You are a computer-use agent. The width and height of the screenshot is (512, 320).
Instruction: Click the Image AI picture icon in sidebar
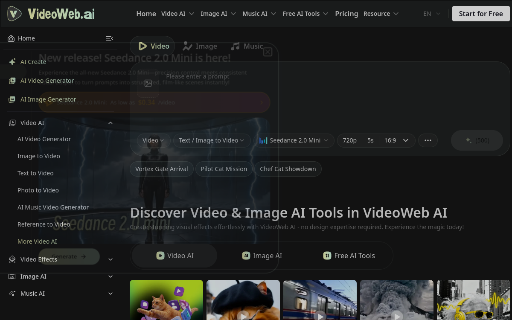click(12, 276)
